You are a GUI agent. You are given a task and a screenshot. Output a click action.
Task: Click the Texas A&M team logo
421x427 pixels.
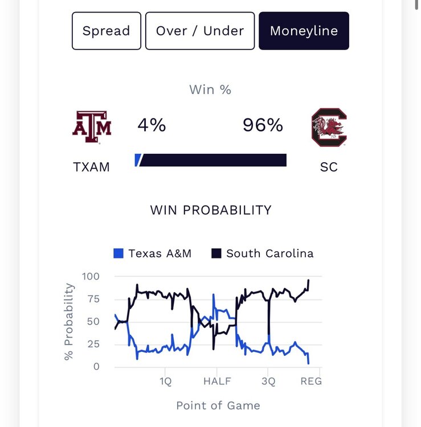pos(92,127)
